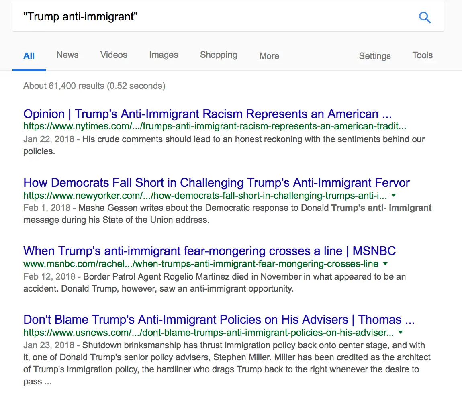Click the results count statistics text
The height and width of the screenshot is (396, 462).
pyautogui.click(x=94, y=86)
